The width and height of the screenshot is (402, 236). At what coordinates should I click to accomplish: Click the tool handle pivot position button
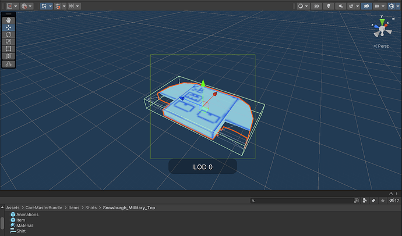coord(10,6)
